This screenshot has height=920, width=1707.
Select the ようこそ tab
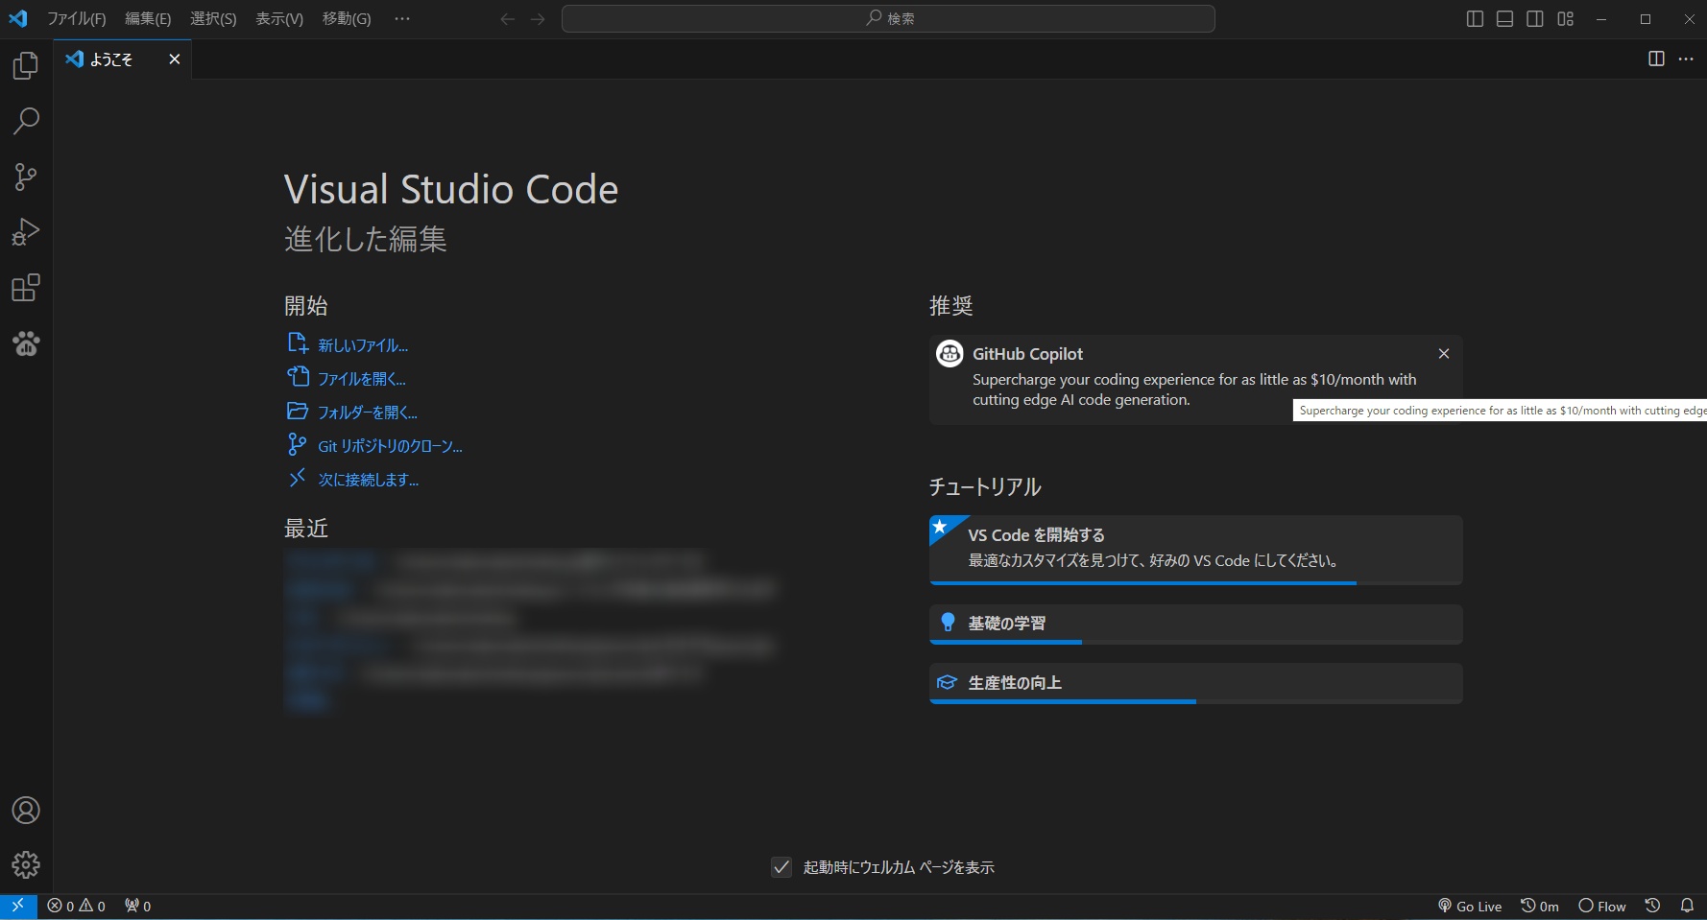(111, 59)
